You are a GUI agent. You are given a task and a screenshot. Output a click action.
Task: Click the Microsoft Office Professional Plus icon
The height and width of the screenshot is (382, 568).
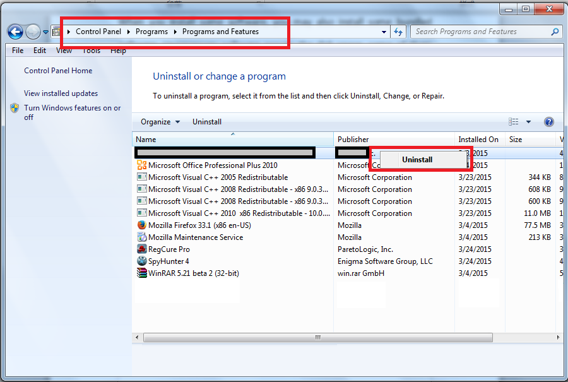pos(141,165)
